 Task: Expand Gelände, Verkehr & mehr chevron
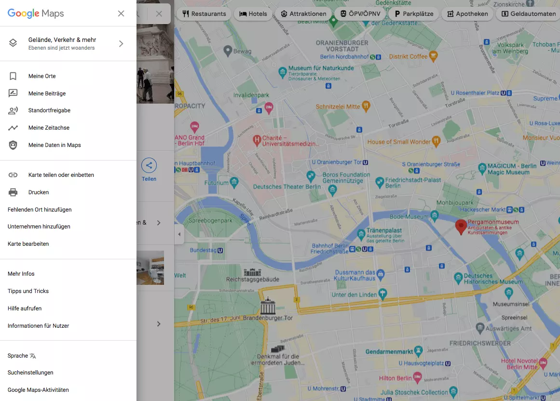pyautogui.click(x=121, y=43)
